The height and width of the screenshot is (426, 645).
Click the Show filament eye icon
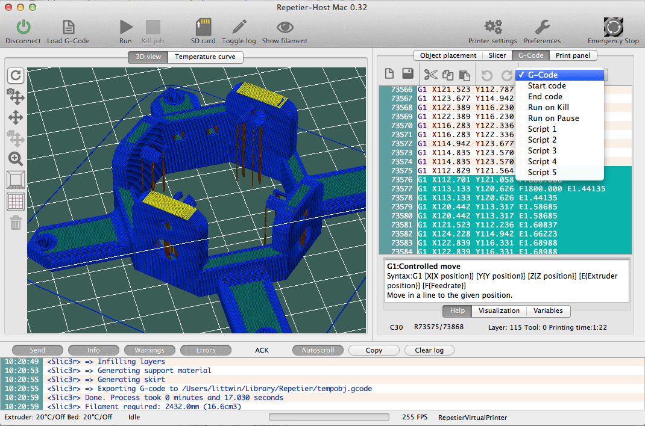285,27
